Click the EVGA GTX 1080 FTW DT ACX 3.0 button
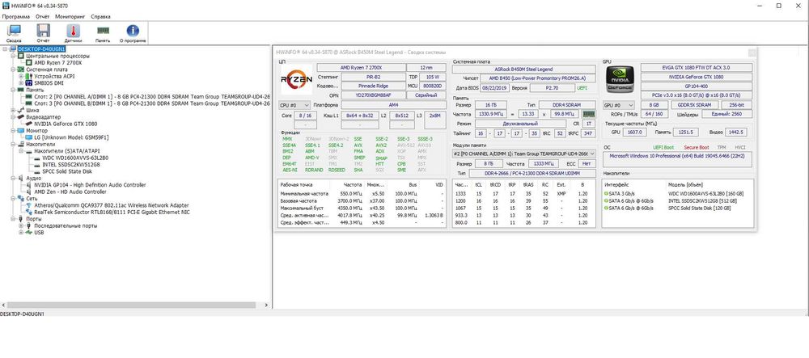 pyautogui.click(x=697, y=68)
